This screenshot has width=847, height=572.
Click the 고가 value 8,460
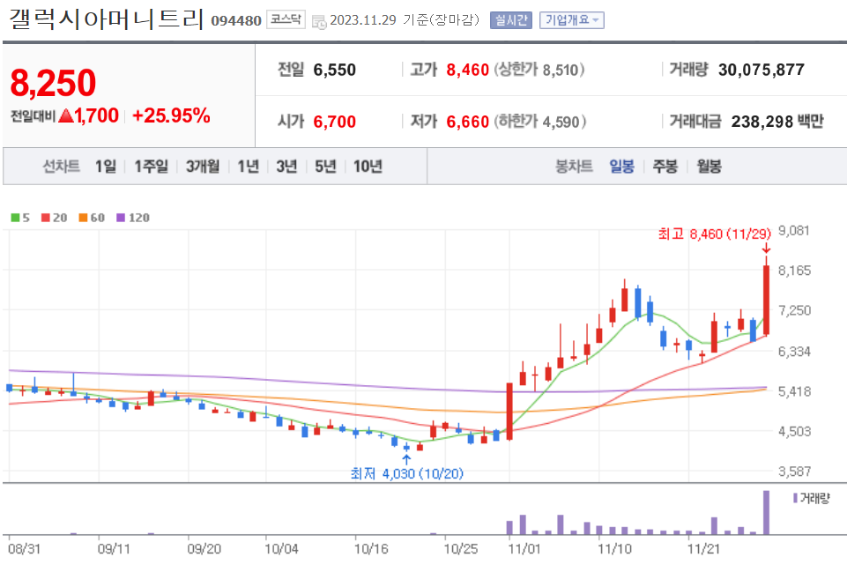pos(467,71)
